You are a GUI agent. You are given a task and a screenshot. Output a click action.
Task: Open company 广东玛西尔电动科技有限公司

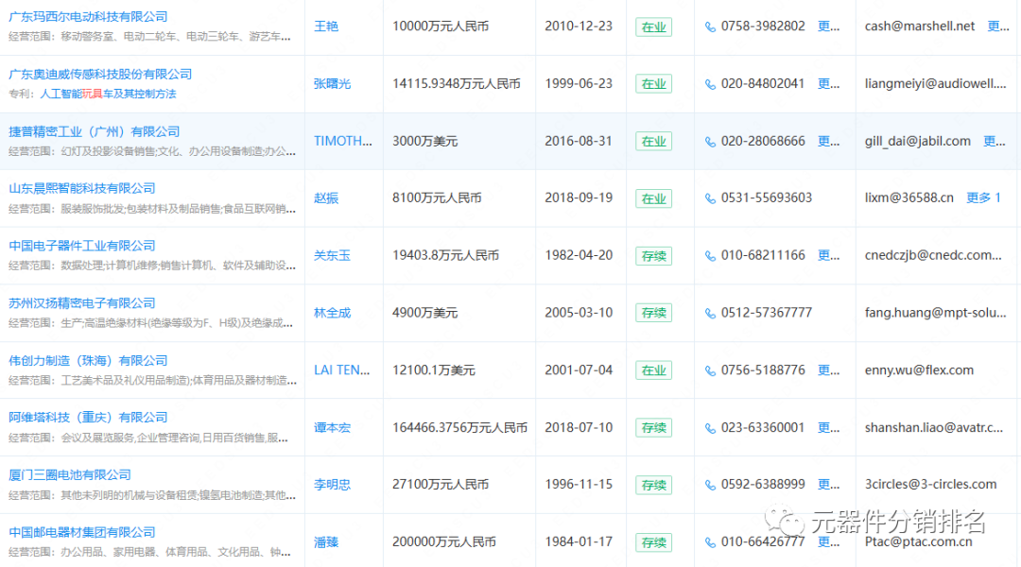coord(88,17)
